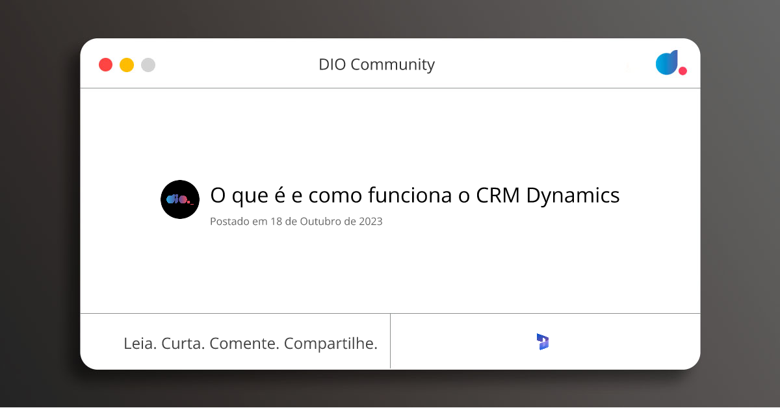Click the red traffic light circle
Viewport: 780px width, 408px height.
(x=105, y=64)
